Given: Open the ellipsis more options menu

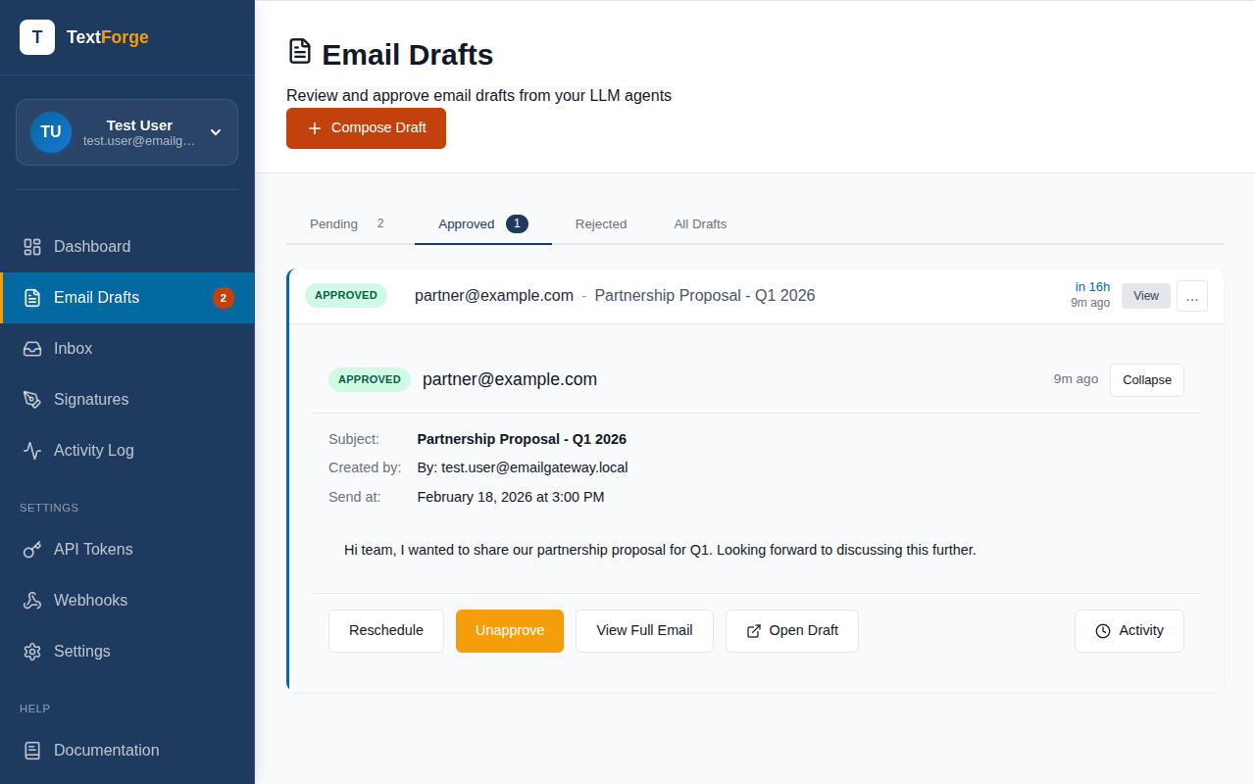Looking at the screenshot, I should pyautogui.click(x=1192, y=296).
